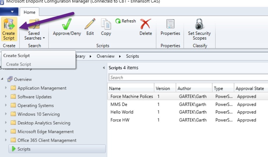Open breadcrumb arrow before Overview
The height and width of the screenshot is (157, 268).
90,56
